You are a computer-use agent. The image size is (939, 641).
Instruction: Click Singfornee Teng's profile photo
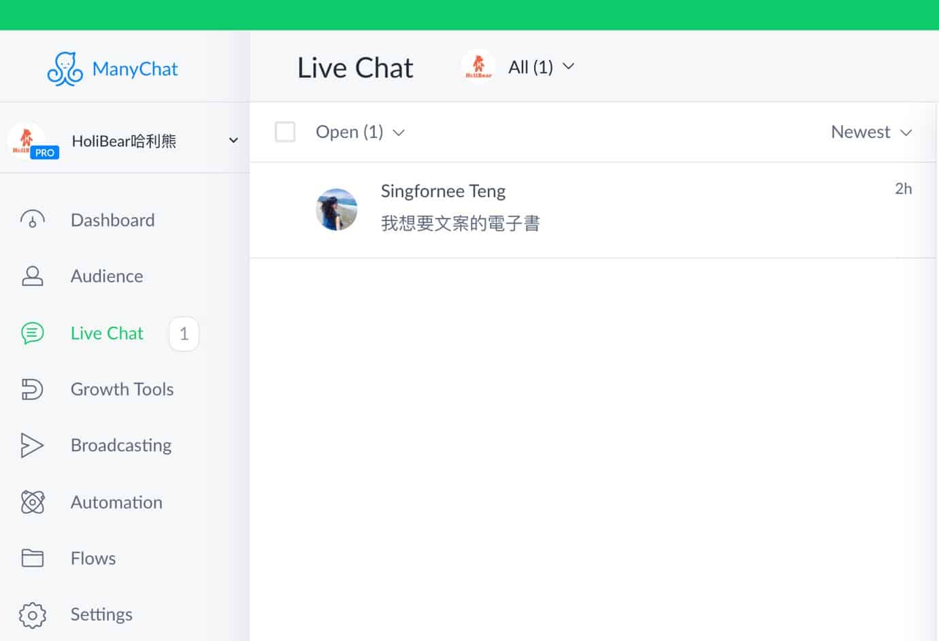(x=336, y=210)
